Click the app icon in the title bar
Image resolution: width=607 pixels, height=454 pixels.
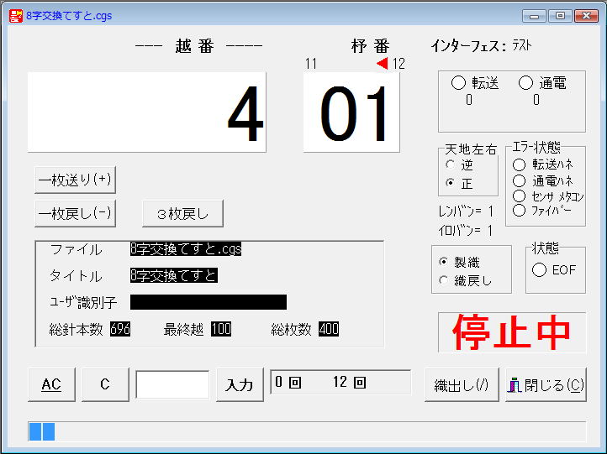tap(15, 16)
